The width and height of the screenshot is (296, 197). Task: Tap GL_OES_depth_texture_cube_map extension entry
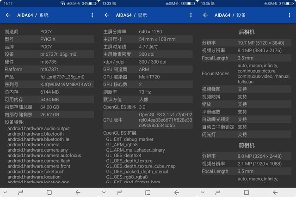[141, 166]
